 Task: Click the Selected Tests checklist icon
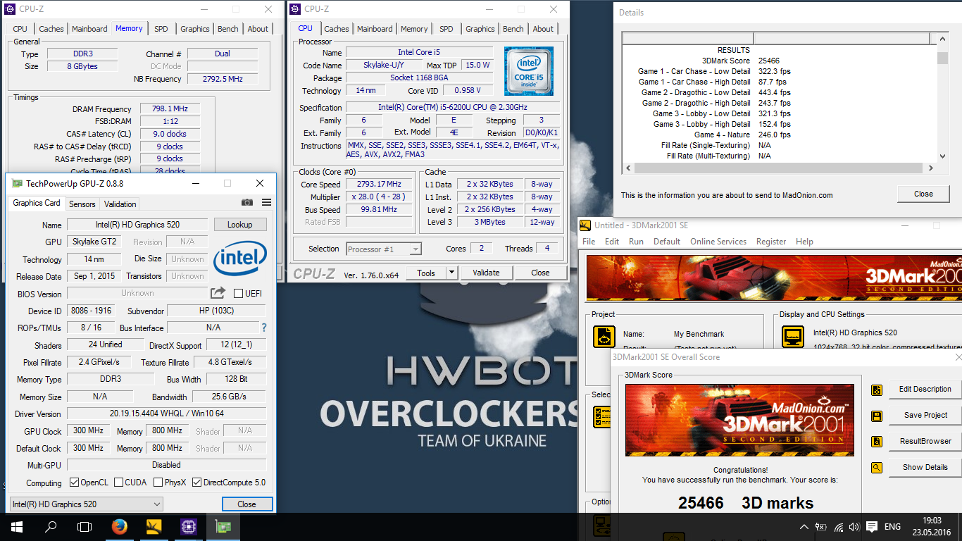[602, 416]
